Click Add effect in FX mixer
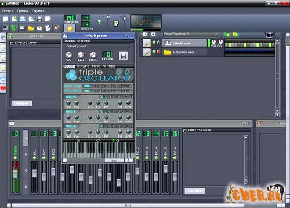Viewport: 290px width, 208px height. click(x=195, y=191)
